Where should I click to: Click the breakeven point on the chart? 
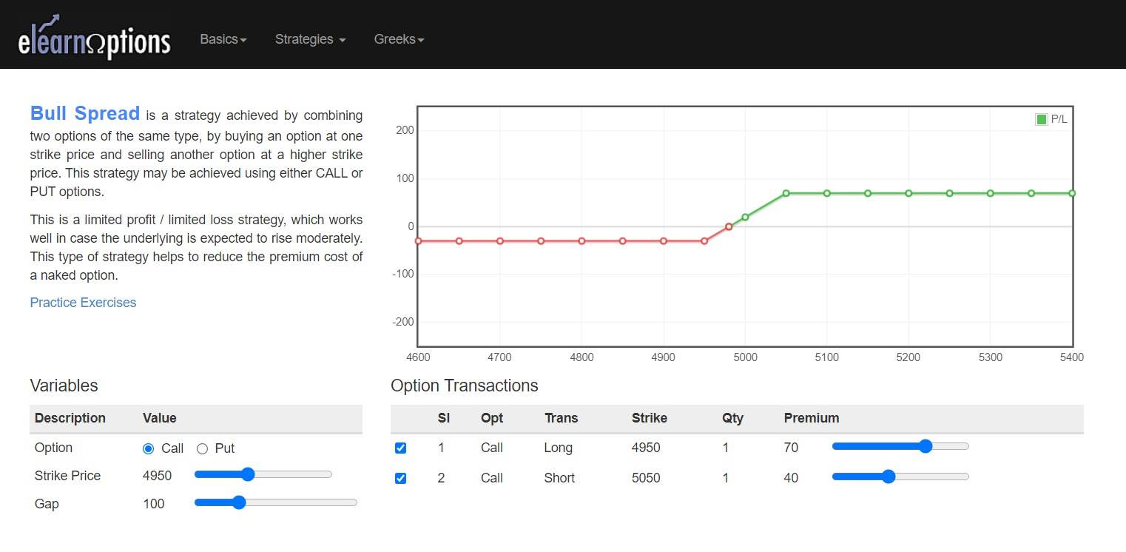click(729, 226)
